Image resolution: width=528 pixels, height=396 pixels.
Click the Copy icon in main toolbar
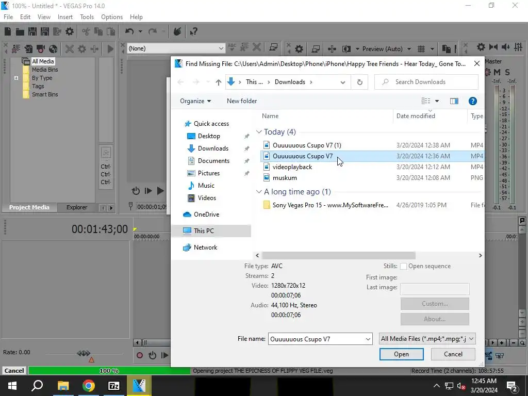[x=98, y=31]
